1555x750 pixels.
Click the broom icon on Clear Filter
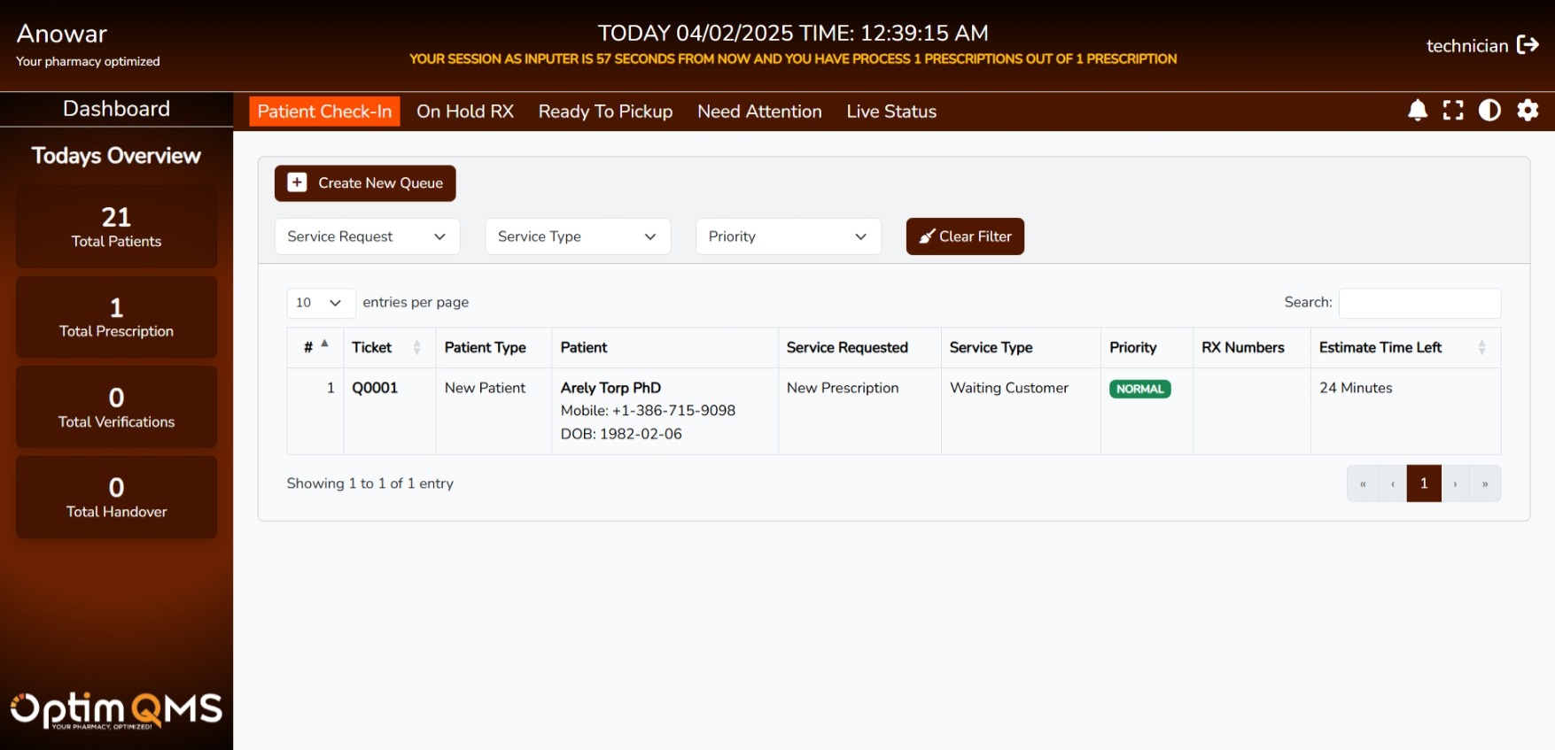(927, 236)
